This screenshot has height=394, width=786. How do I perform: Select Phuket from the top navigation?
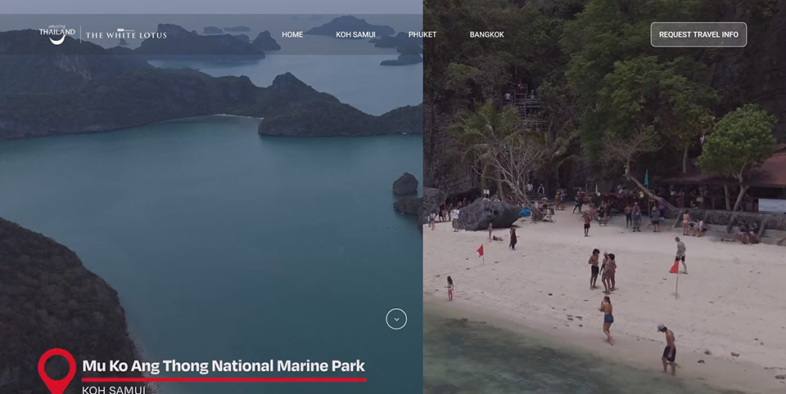pyautogui.click(x=422, y=35)
